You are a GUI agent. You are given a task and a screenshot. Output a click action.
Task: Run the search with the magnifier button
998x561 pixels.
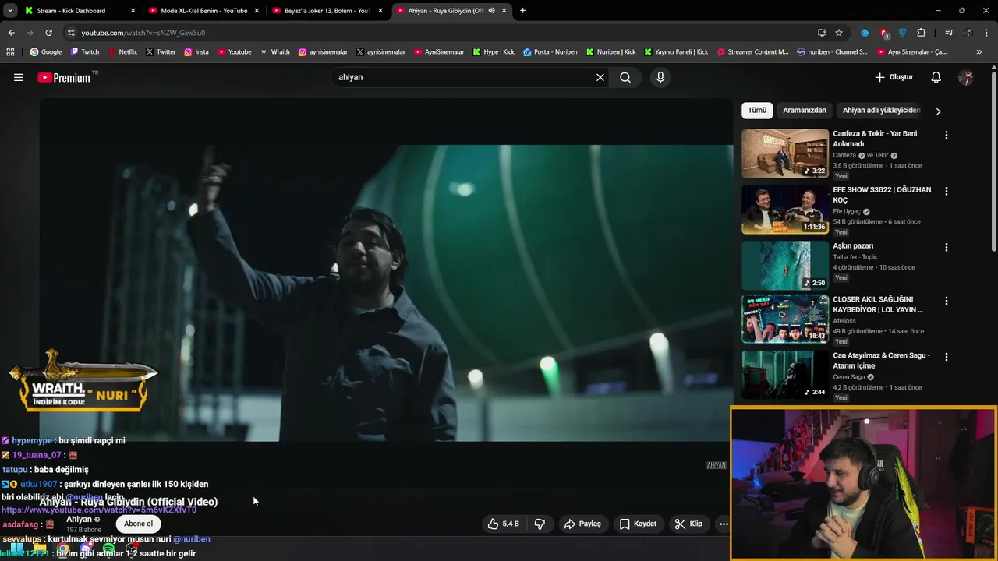click(x=625, y=77)
